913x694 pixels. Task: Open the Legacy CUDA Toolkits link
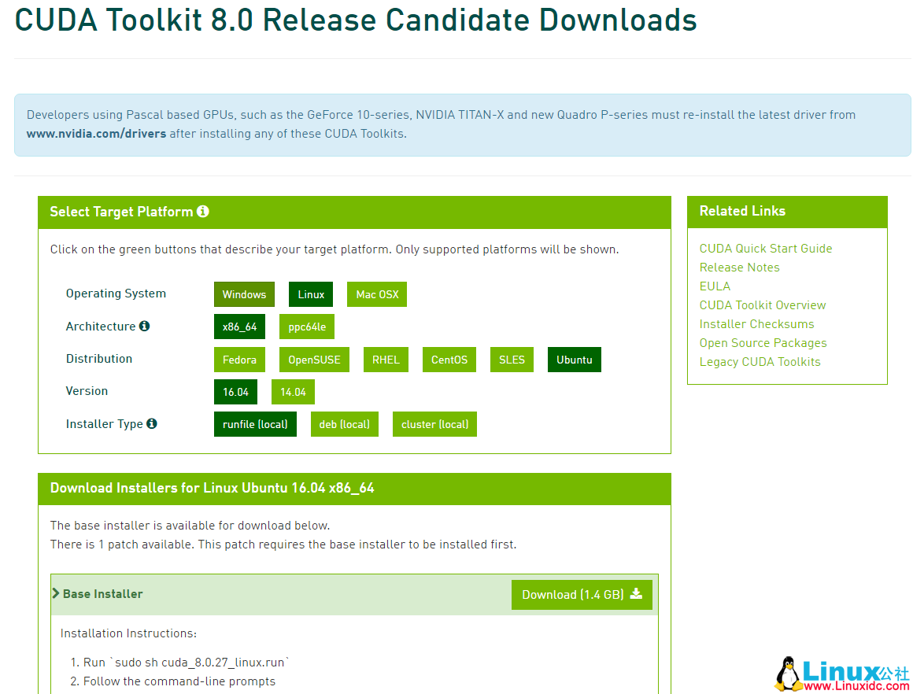click(760, 362)
